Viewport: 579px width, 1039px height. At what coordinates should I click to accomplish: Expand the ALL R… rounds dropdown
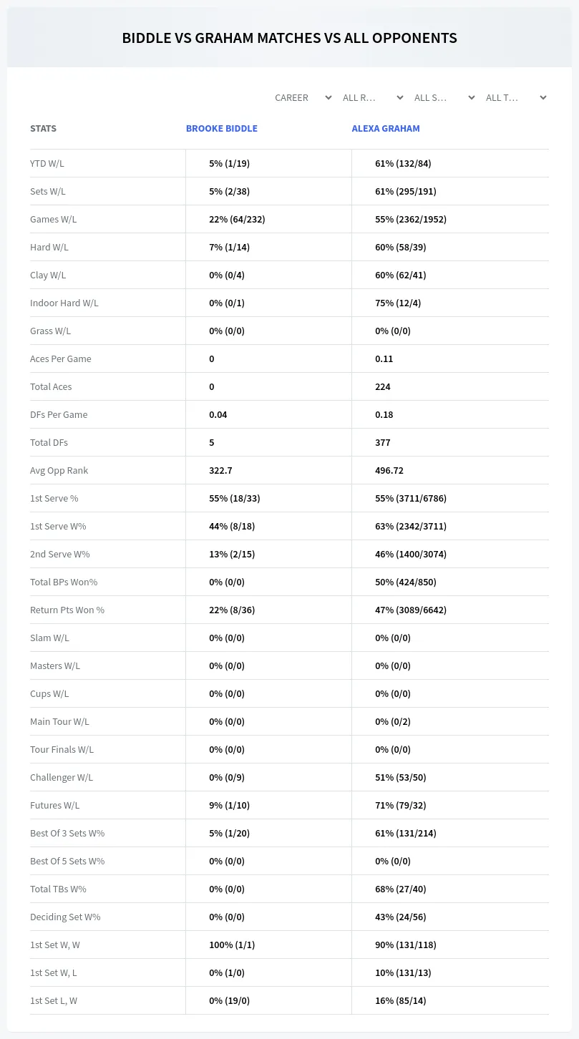tap(373, 97)
